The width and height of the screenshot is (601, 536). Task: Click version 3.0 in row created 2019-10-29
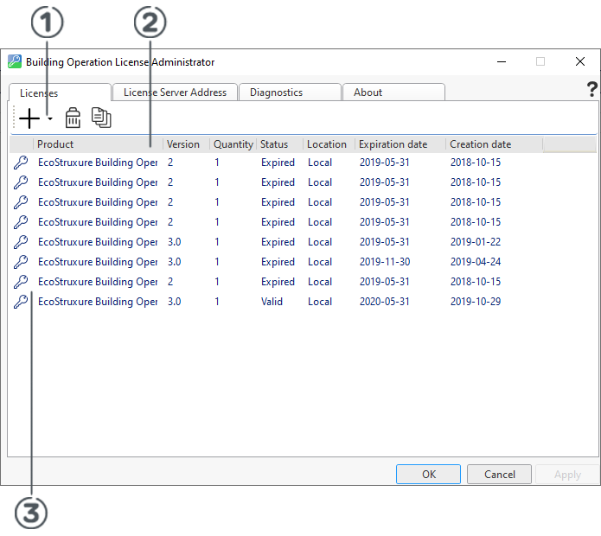pos(175,302)
